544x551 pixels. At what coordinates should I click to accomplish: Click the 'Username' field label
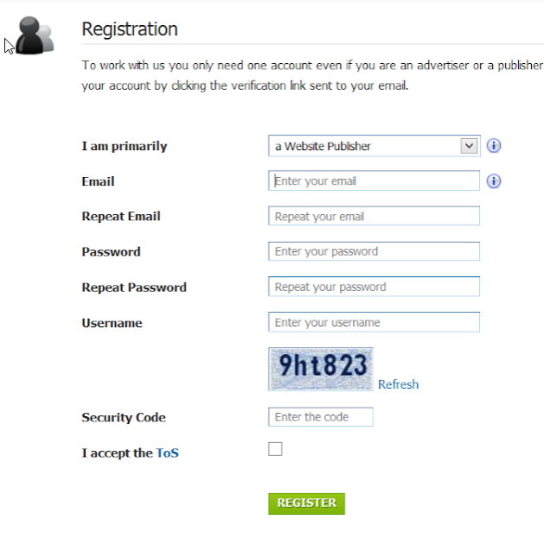pos(112,323)
